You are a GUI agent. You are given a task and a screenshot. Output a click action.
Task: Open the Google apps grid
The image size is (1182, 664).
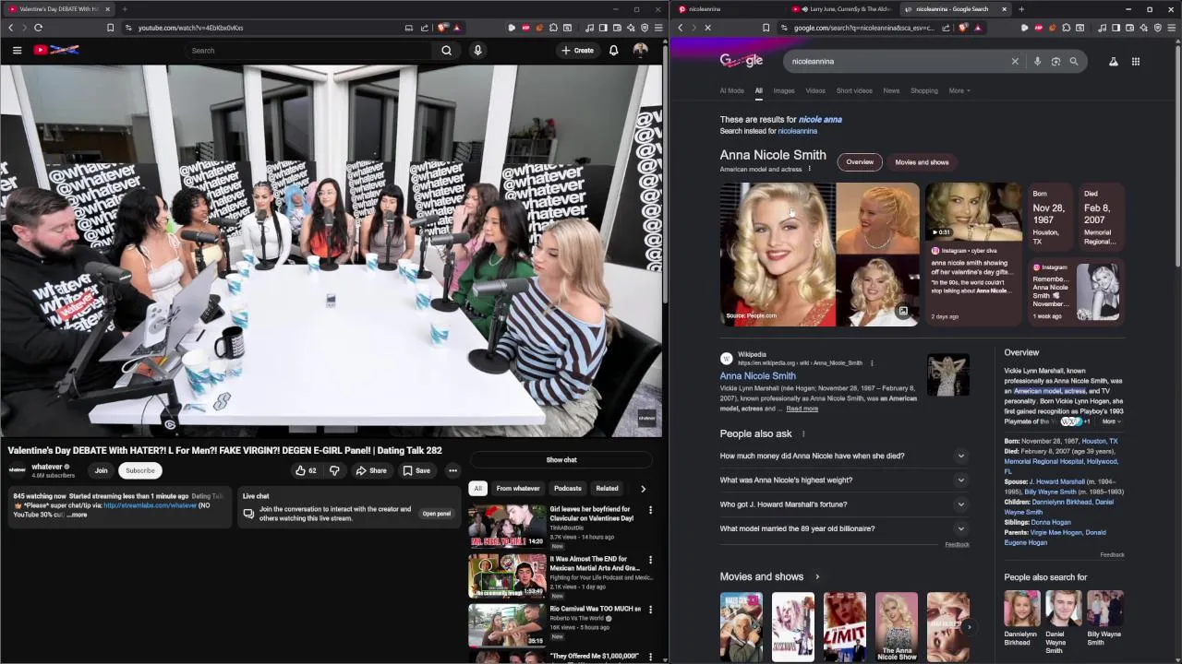[x=1136, y=61]
